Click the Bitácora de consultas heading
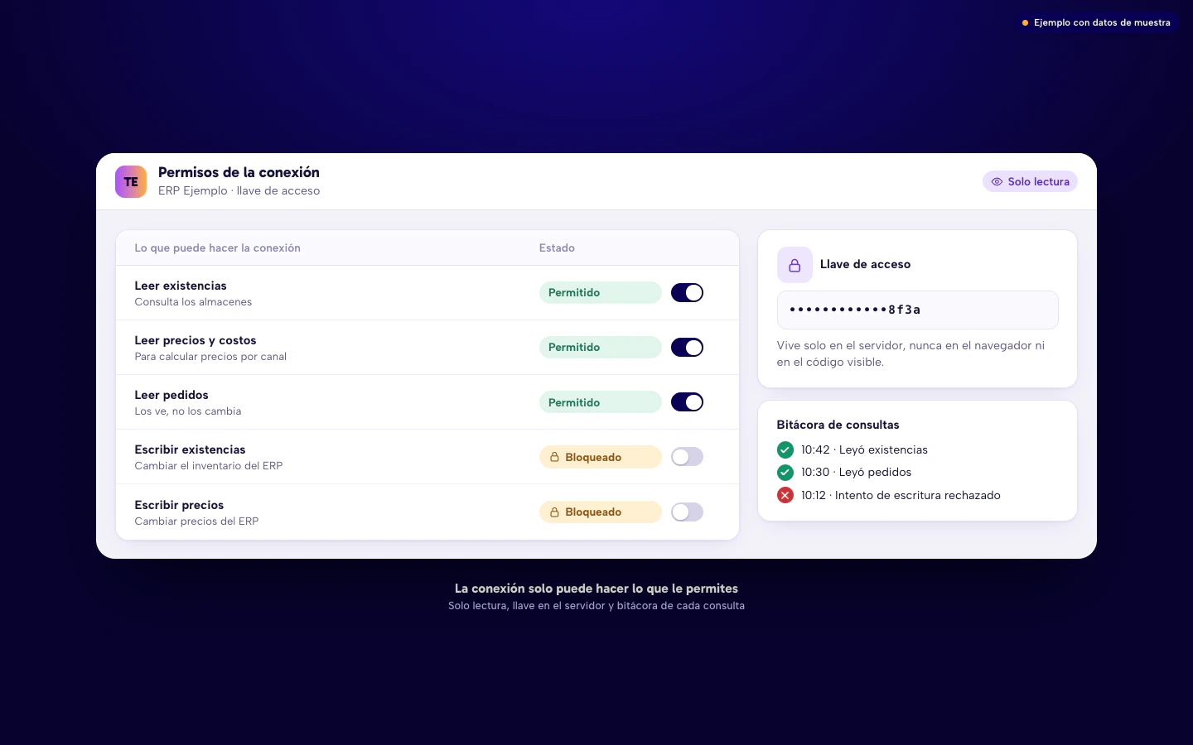1193x745 pixels. point(838,425)
